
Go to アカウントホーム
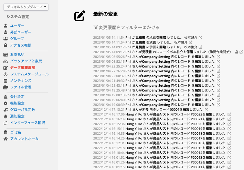point(24,139)
